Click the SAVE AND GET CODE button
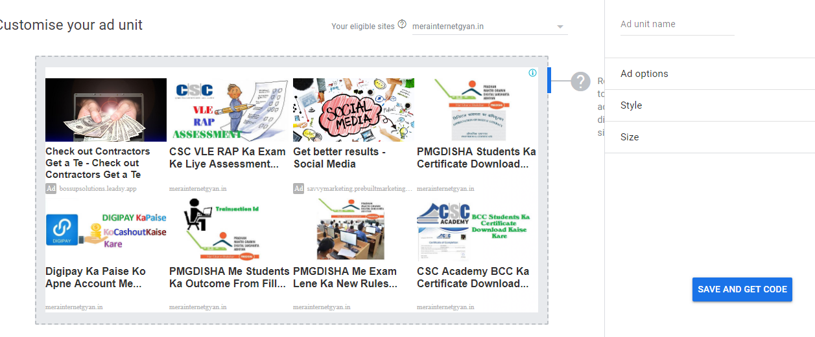This screenshot has height=337, width=815. point(742,289)
